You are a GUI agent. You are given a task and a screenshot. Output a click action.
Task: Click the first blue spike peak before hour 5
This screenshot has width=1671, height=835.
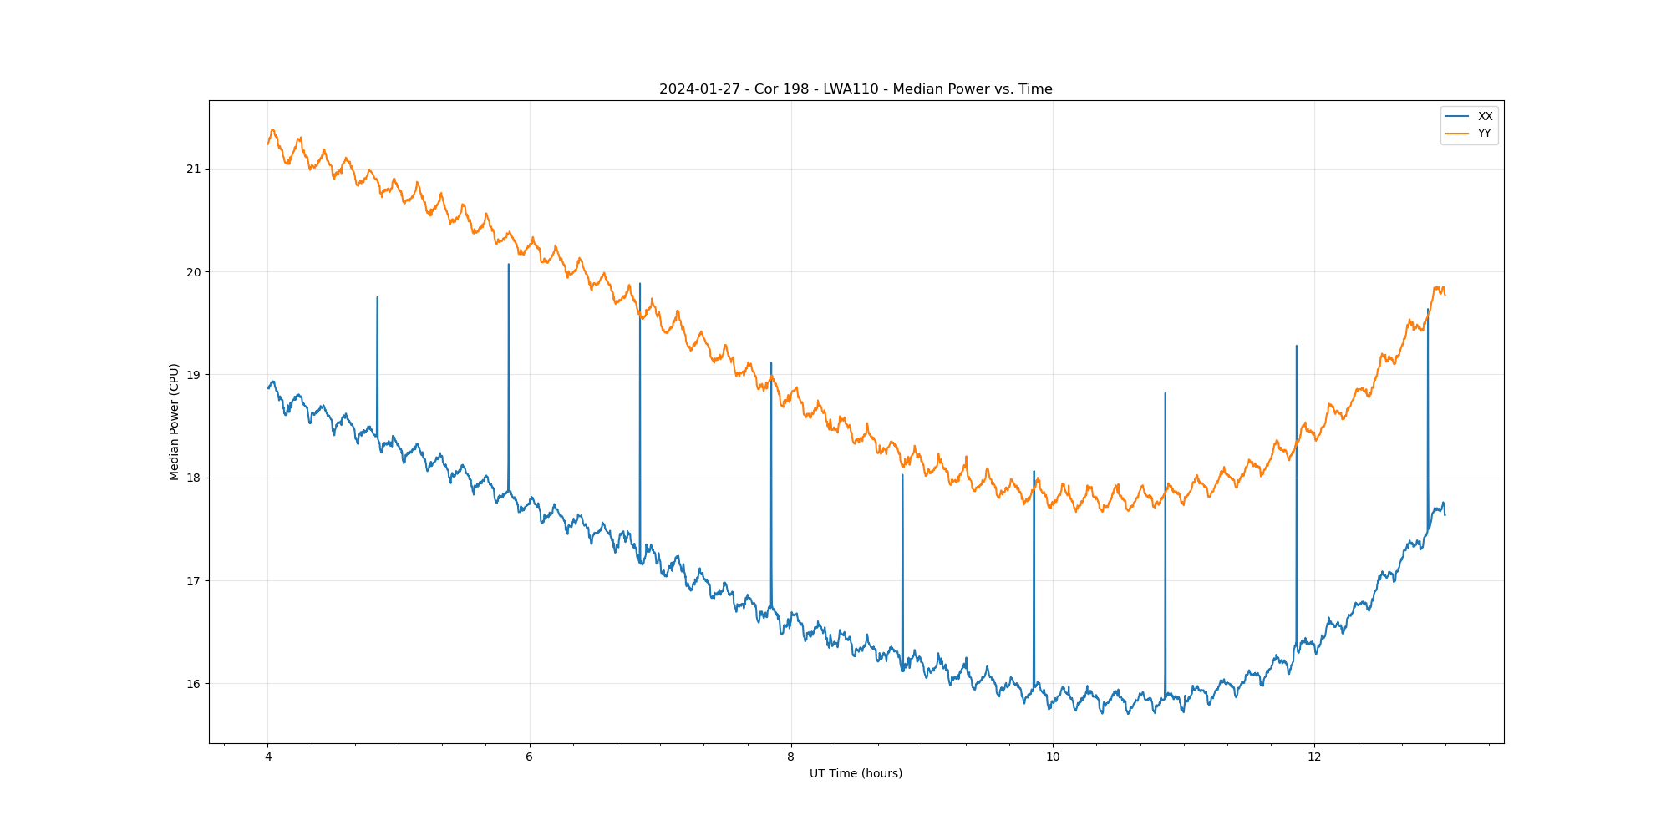[377, 297]
